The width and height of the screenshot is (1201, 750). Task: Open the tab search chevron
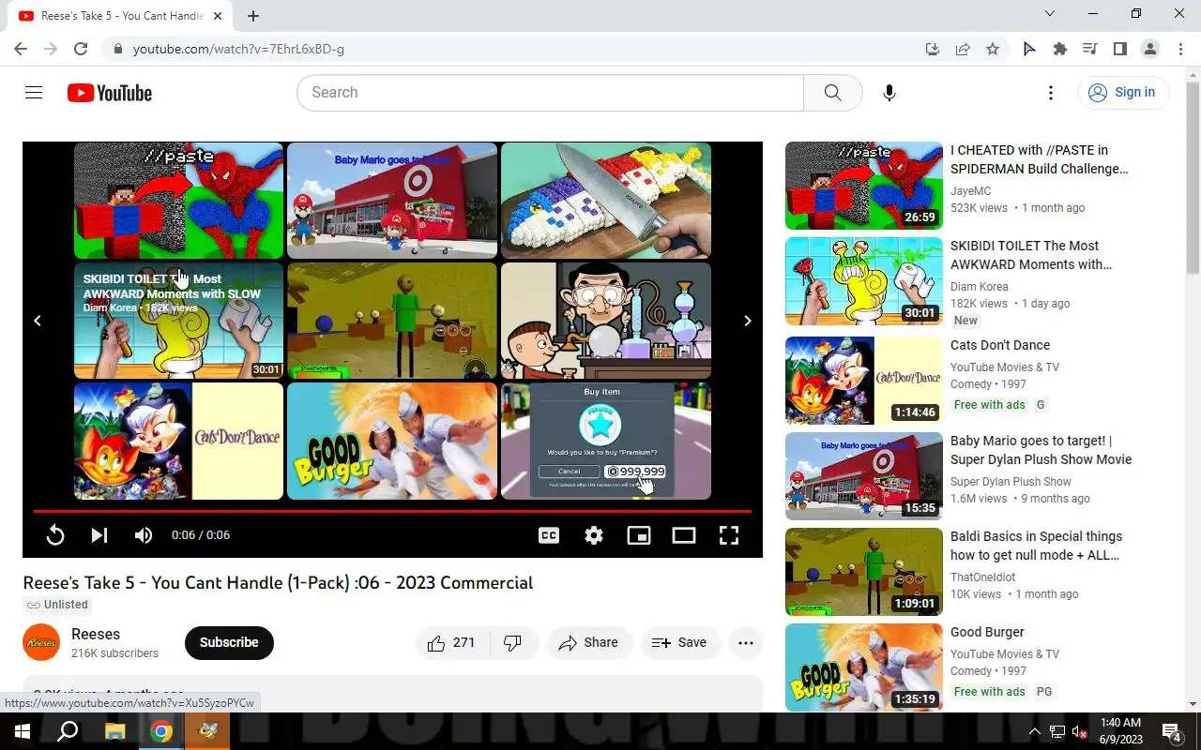1050,13
